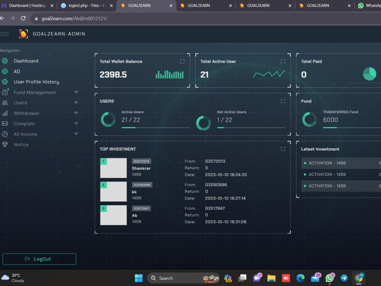Open WhatsApp from taskbar
Screen dimensions: 381x286
330,278
